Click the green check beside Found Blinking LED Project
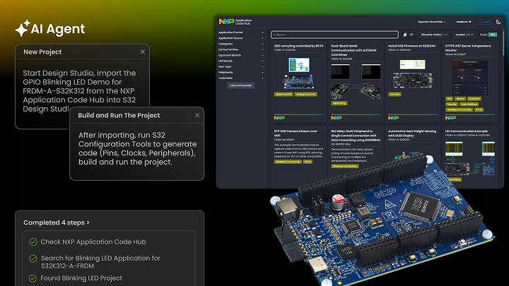 (x=33, y=278)
